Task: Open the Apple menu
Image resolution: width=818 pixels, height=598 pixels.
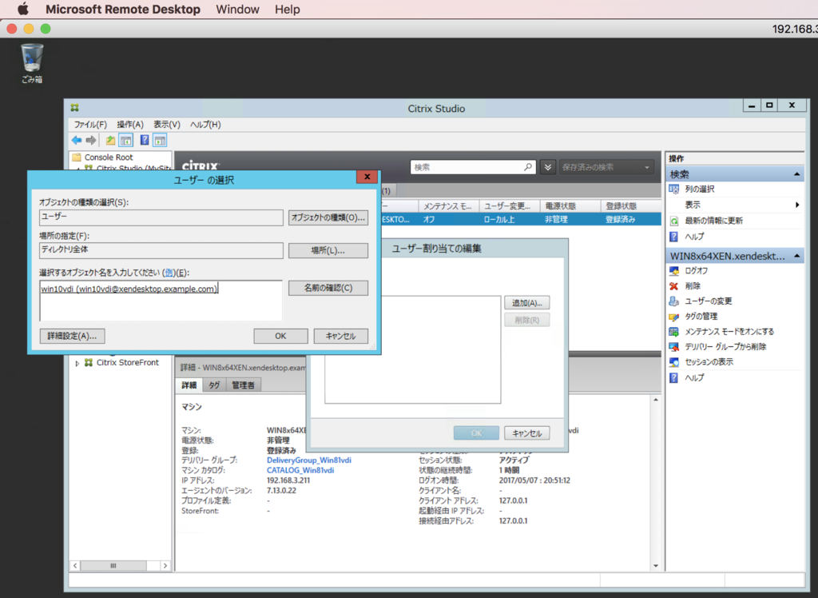Action: pyautogui.click(x=23, y=9)
